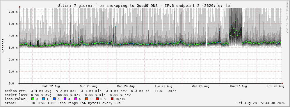Click the Sat 22 Aug axis label
This screenshot has height=107, width=290.
pos(51,86)
